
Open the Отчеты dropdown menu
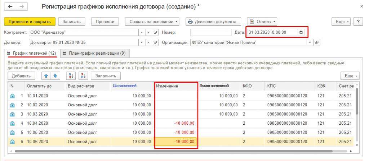[x=262, y=22]
